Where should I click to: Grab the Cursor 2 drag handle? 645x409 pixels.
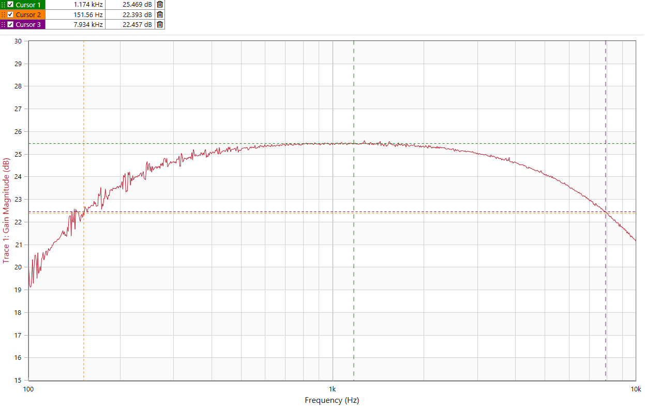click(3, 14)
